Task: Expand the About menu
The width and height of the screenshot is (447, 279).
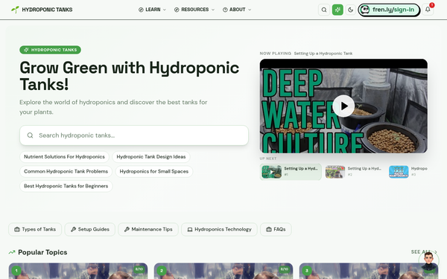Action: 237,10
